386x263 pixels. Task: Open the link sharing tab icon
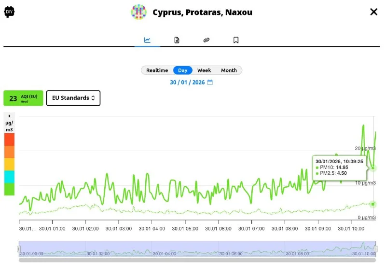click(207, 40)
